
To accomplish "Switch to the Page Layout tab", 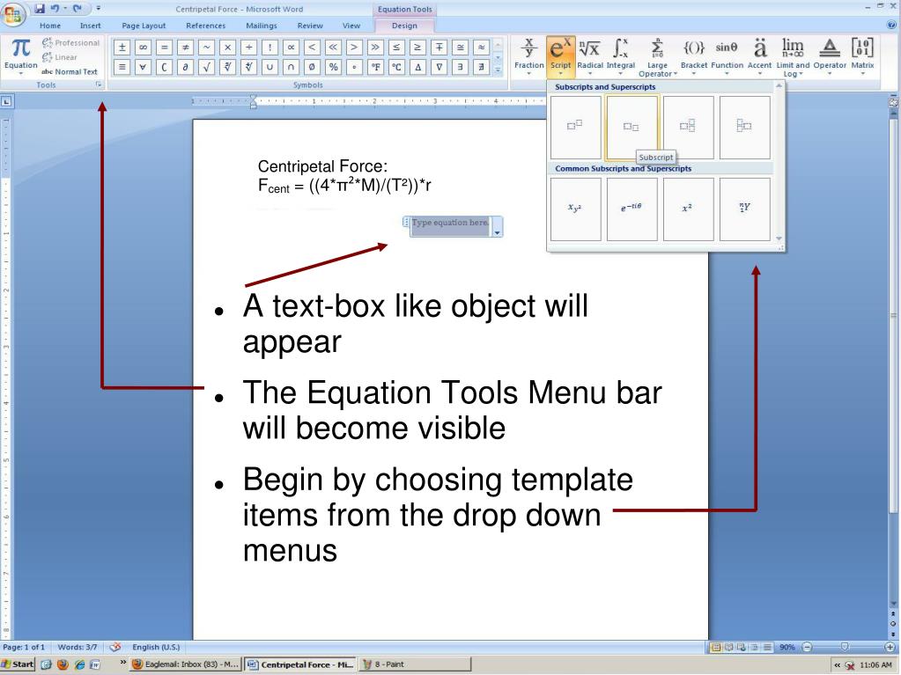I will pyautogui.click(x=144, y=26).
